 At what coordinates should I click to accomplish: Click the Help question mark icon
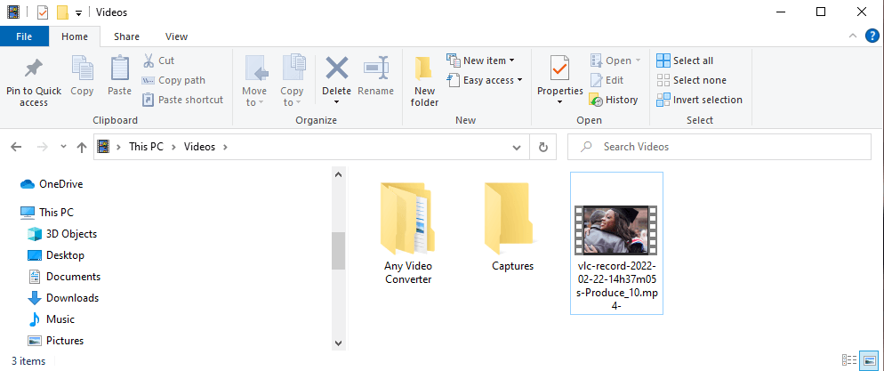click(x=872, y=36)
